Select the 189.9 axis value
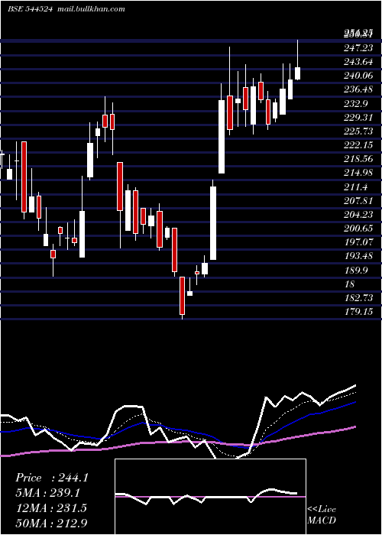 pyautogui.click(x=356, y=271)
